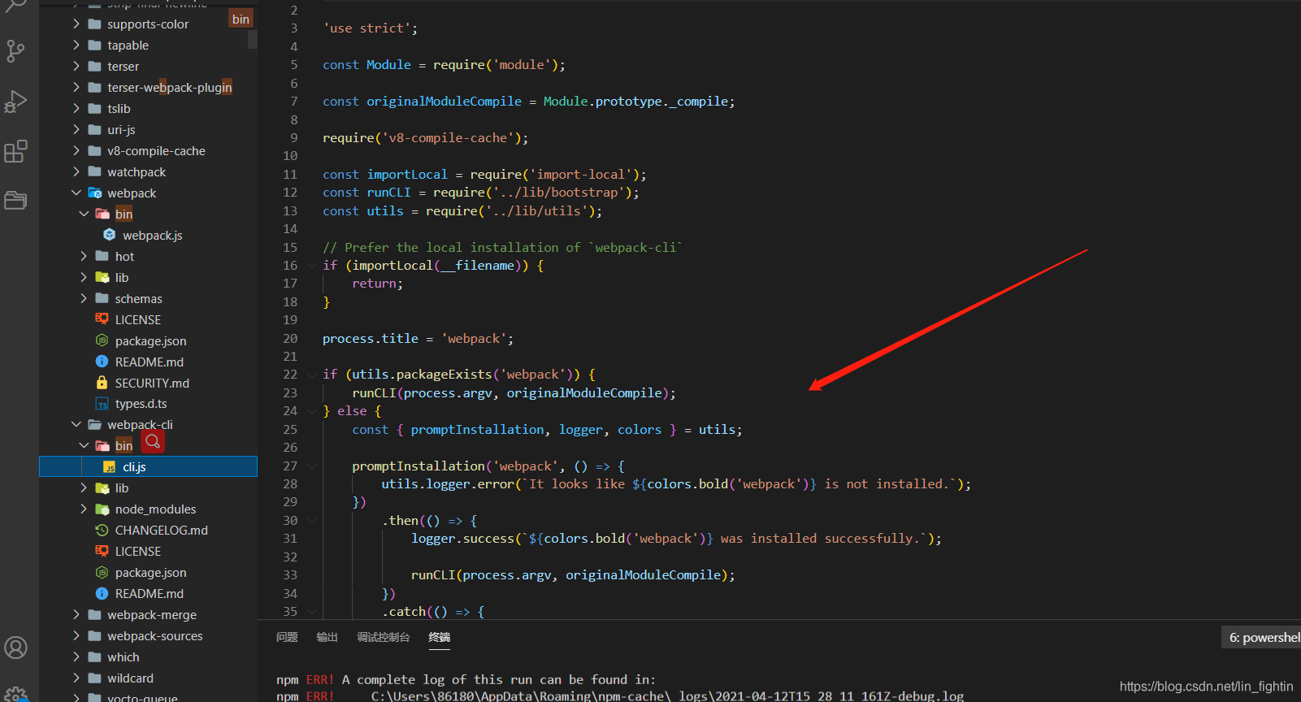This screenshot has height=702, width=1301.
Task: Click the CHANGELOG.md history icon
Action: (x=102, y=531)
